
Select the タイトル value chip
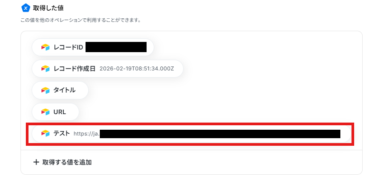(60, 90)
